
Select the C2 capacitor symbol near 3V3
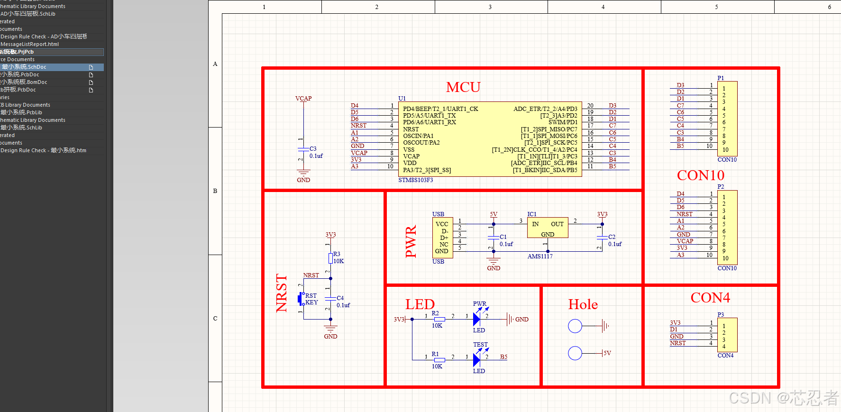[x=602, y=237]
